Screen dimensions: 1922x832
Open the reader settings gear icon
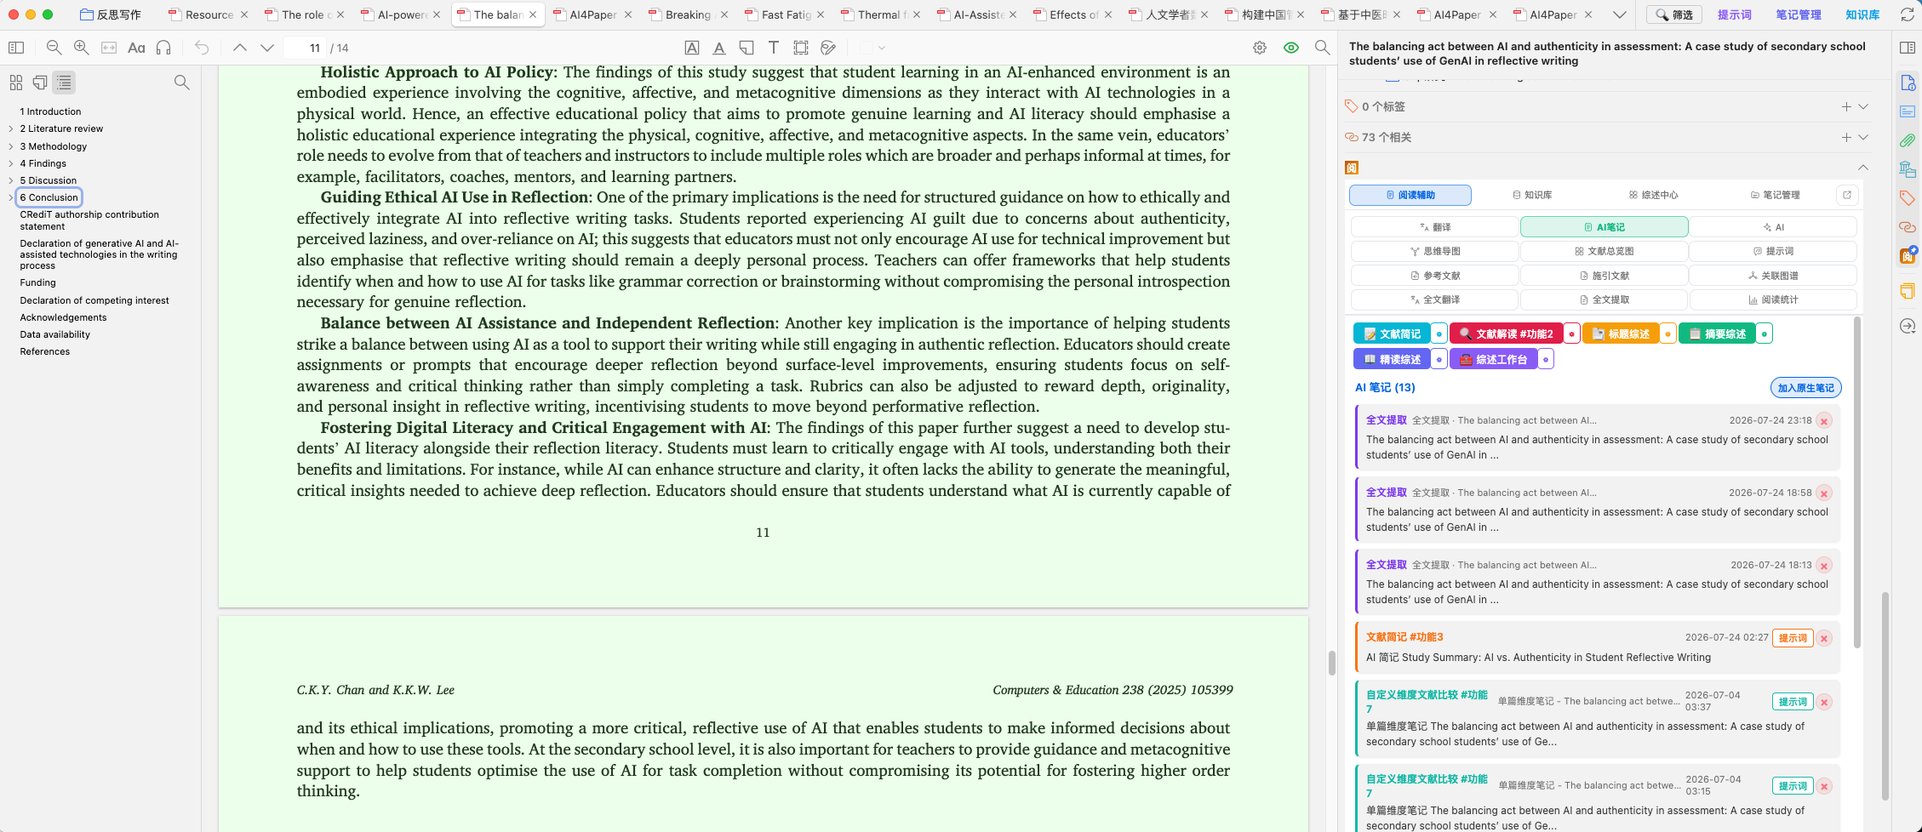coord(1260,48)
